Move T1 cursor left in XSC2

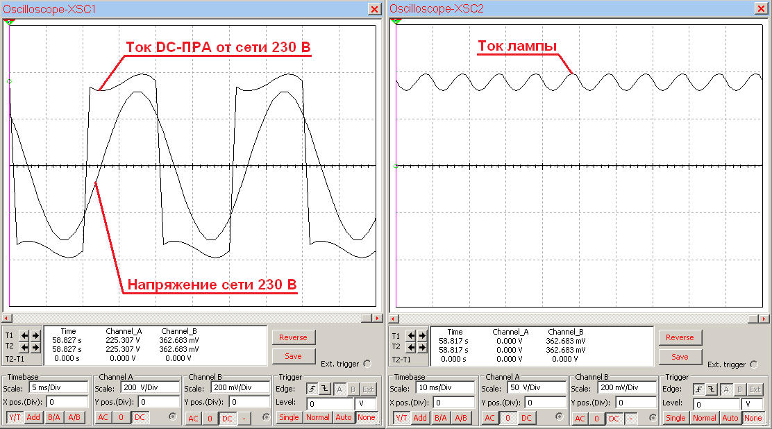412,335
